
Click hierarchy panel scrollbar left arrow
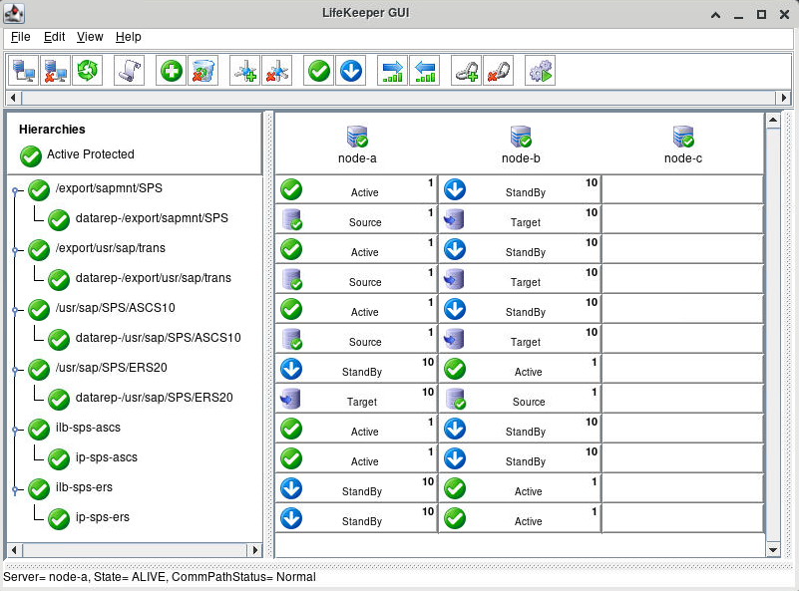14,550
